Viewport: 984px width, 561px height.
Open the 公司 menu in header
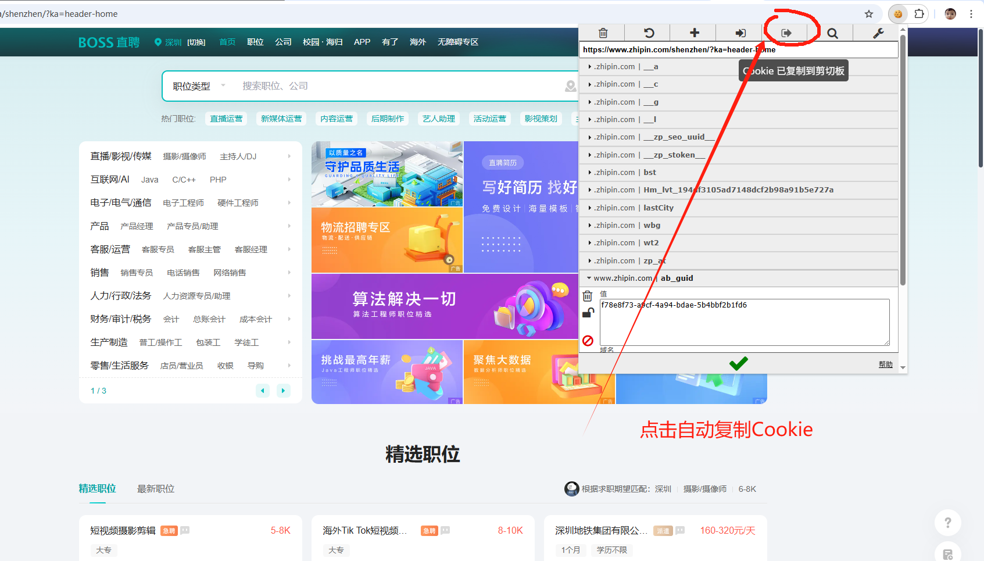(283, 42)
